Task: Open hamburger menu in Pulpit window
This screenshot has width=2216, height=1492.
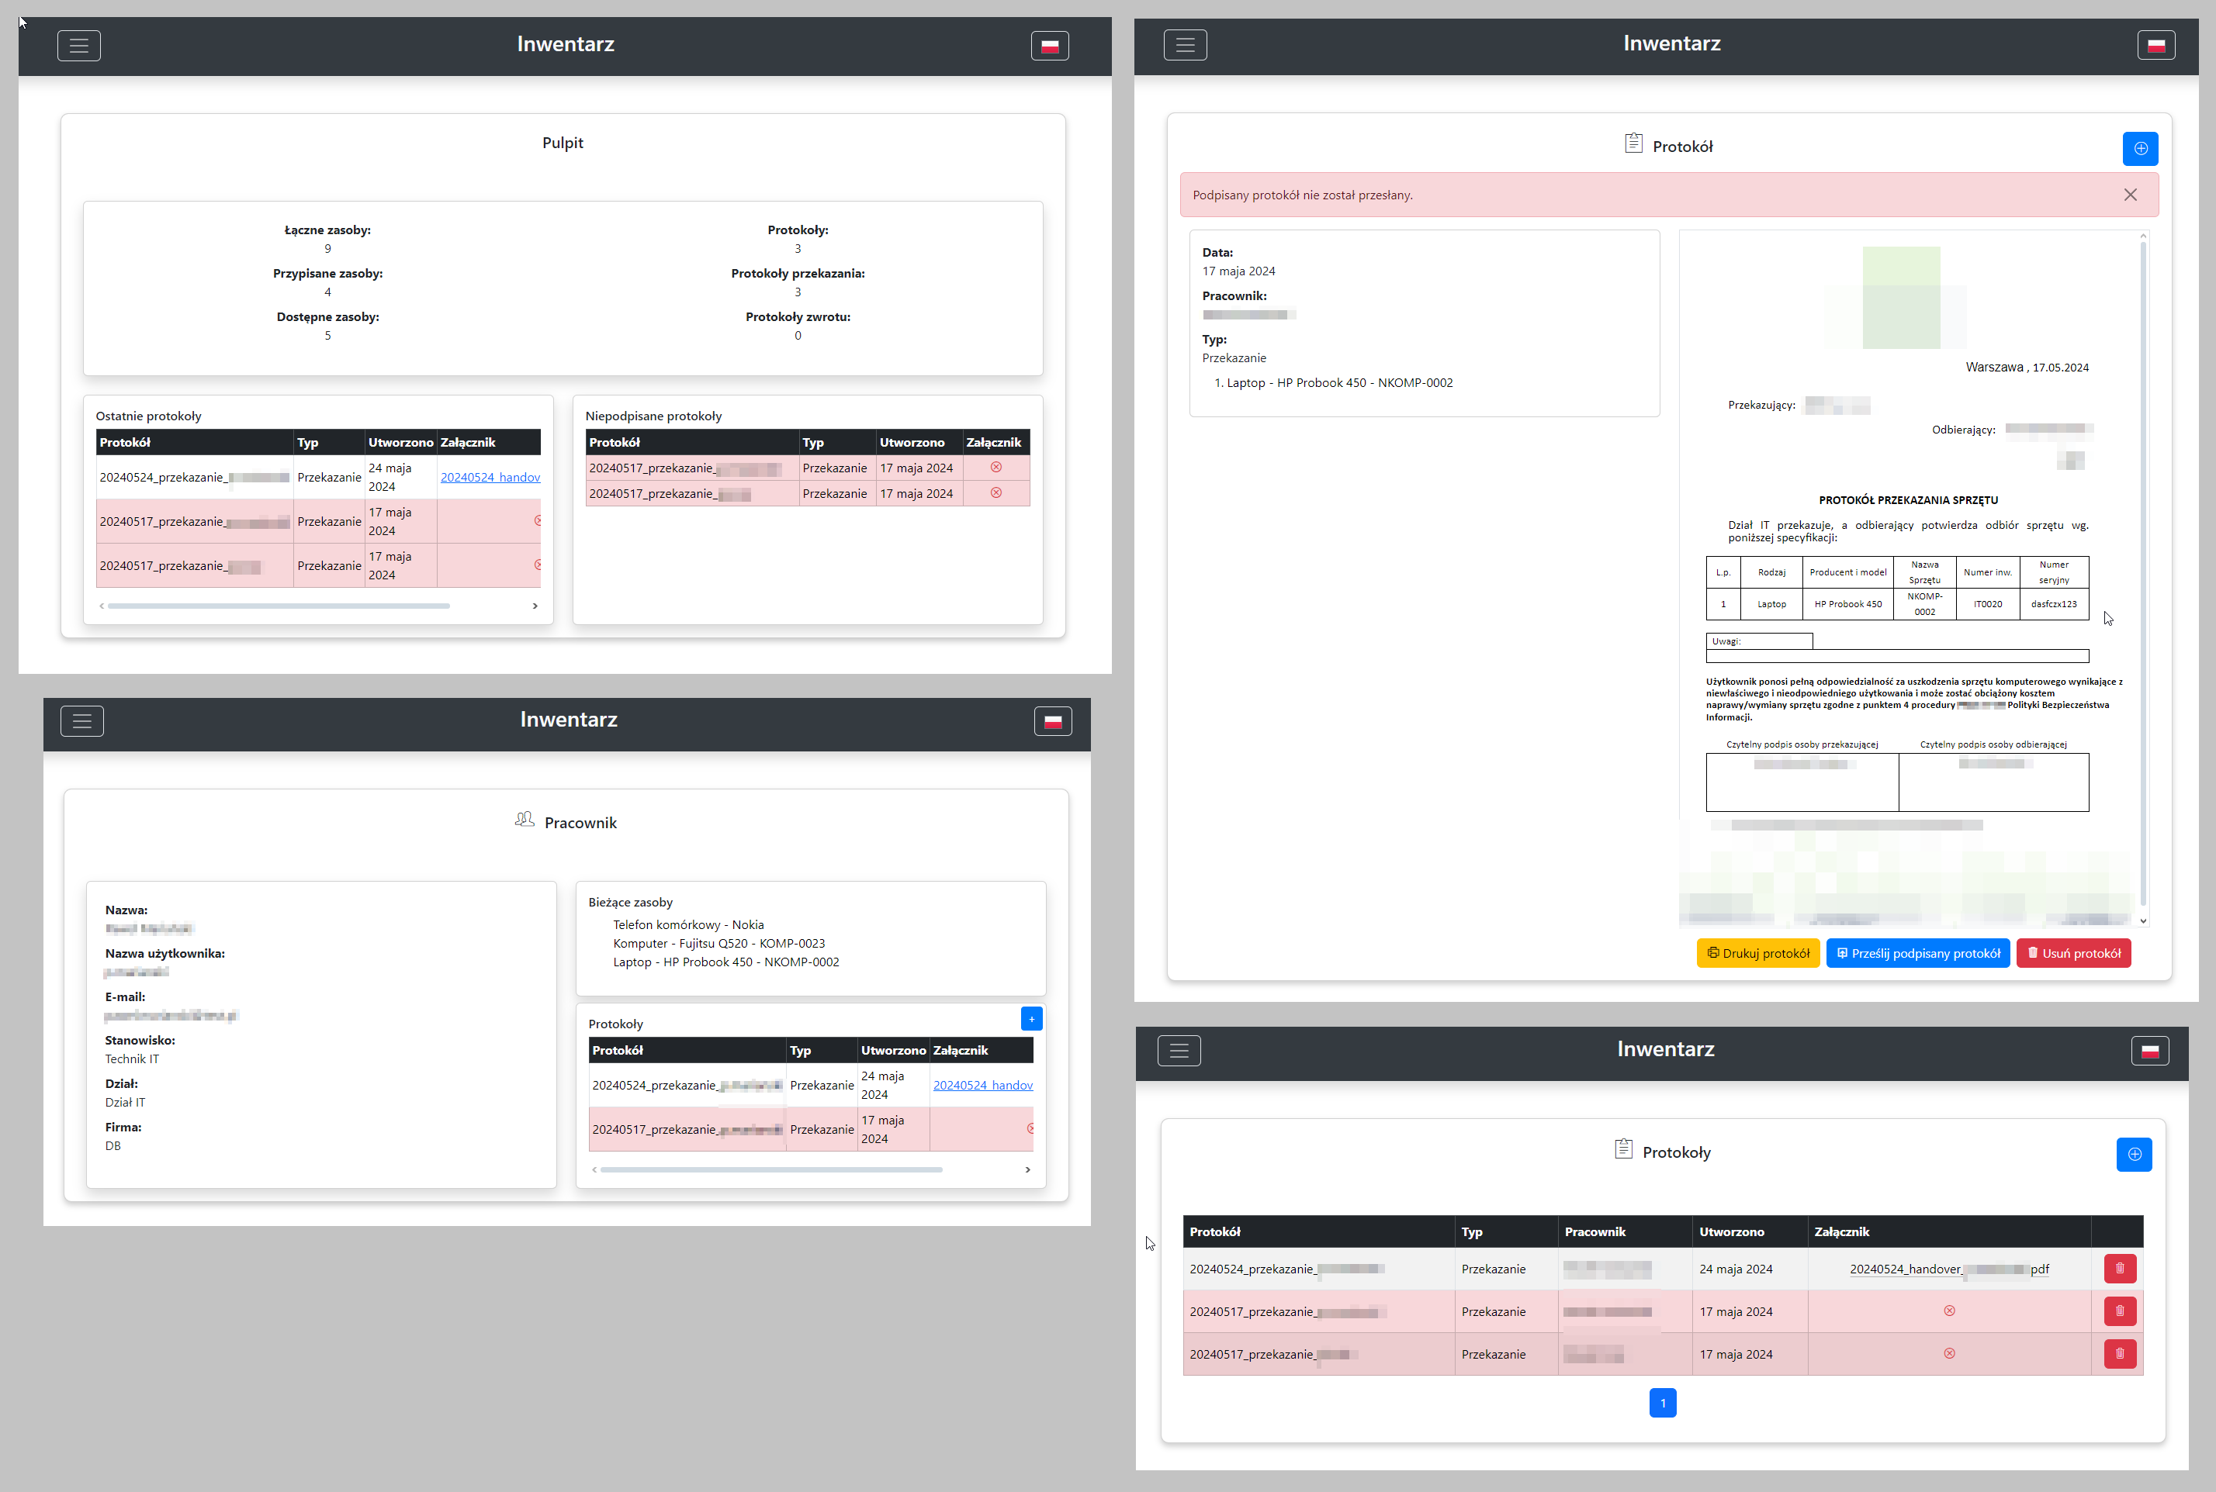Action: coord(79,46)
